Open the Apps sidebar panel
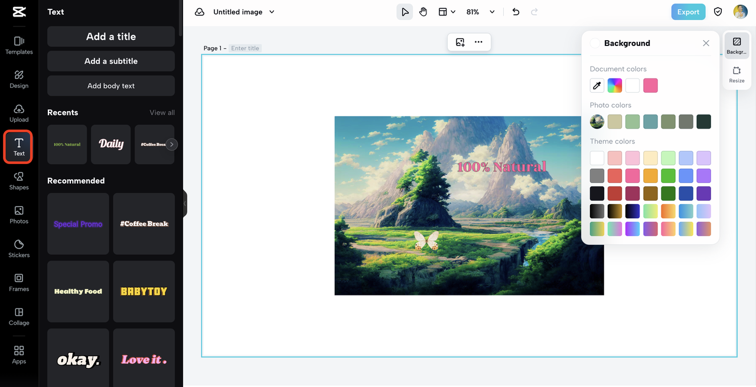756x387 pixels. 19,355
